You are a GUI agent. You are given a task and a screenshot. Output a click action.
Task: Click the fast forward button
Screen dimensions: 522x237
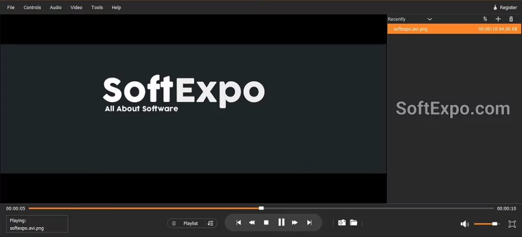[295, 223]
